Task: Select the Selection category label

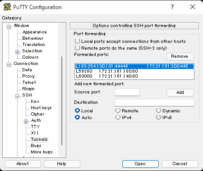Action: (x=32, y=51)
